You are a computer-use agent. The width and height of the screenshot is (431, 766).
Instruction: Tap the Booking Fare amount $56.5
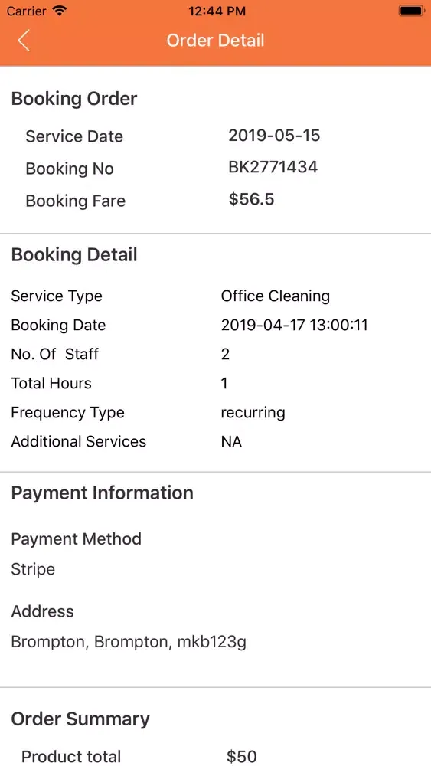point(251,199)
